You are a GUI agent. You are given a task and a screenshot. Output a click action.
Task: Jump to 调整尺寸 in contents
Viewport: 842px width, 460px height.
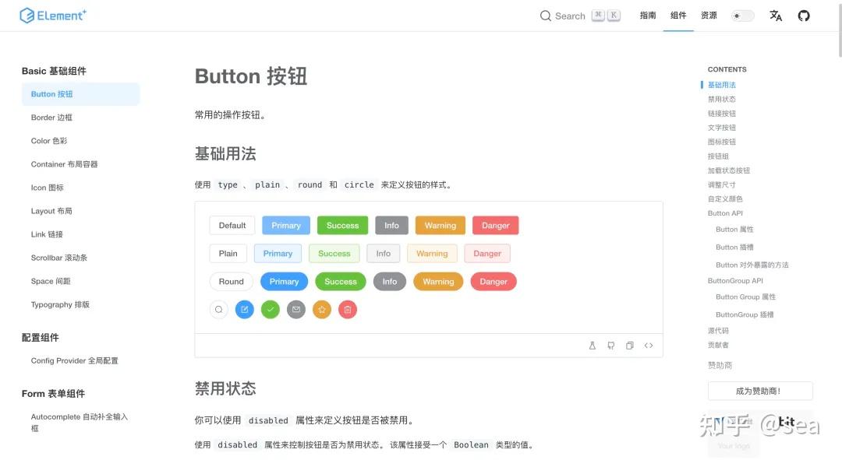click(x=722, y=185)
